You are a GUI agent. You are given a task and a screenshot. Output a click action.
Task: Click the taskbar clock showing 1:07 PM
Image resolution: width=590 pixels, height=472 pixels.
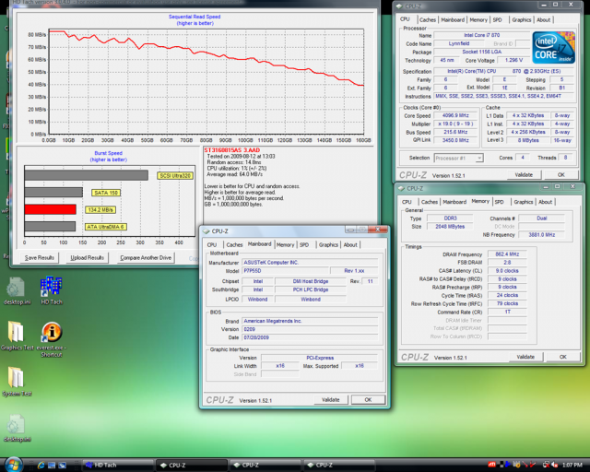point(572,466)
